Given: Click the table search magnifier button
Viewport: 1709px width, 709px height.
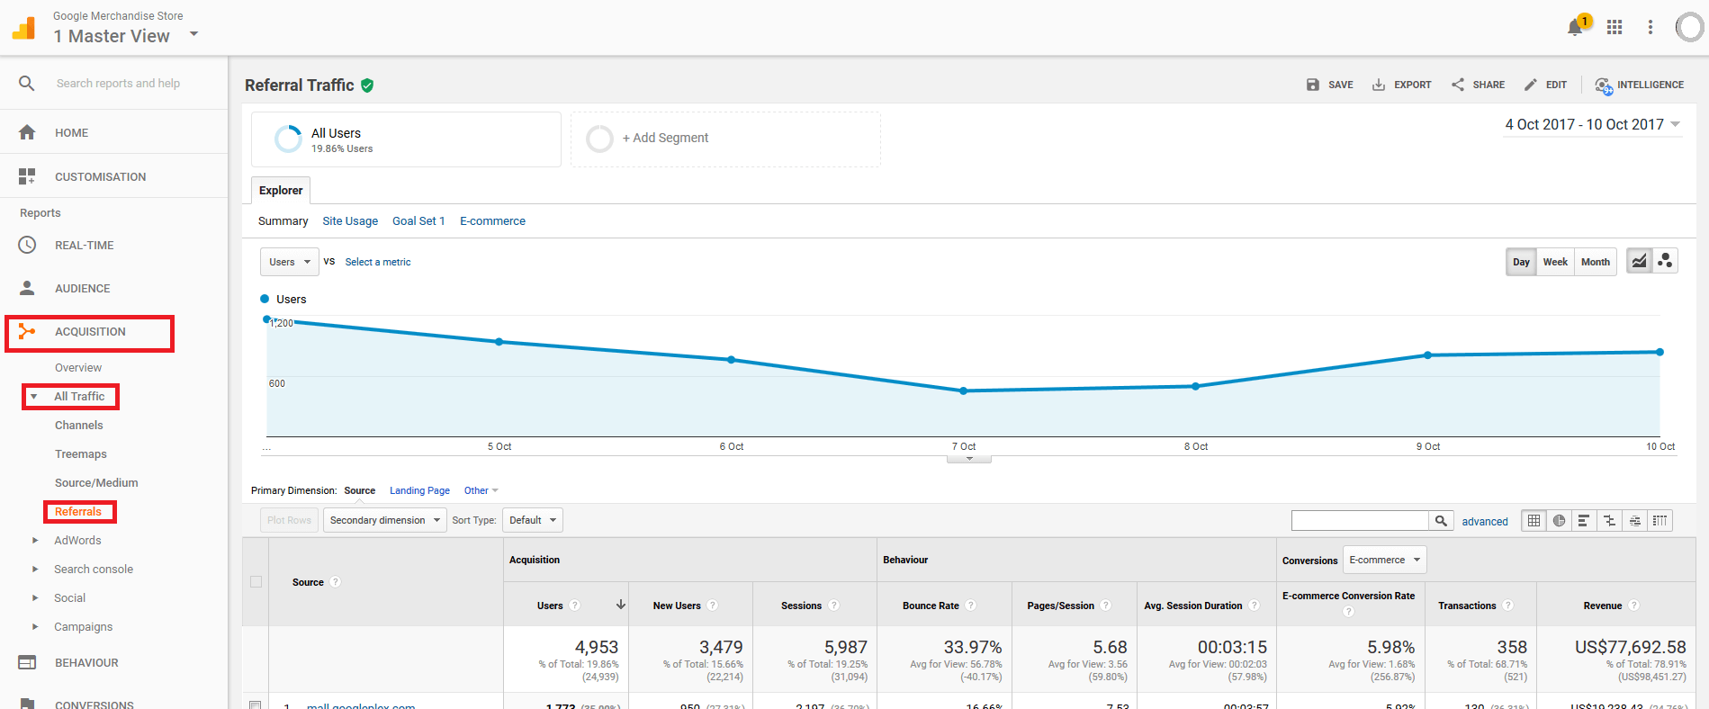Looking at the screenshot, I should click(x=1441, y=520).
